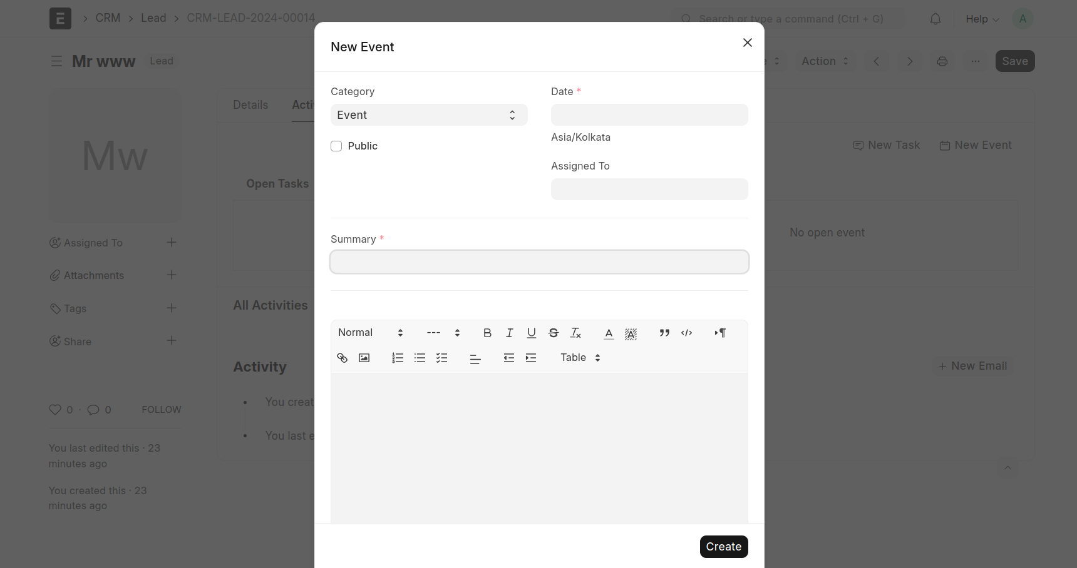
Task: Open the text color picker
Action: tap(609, 333)
